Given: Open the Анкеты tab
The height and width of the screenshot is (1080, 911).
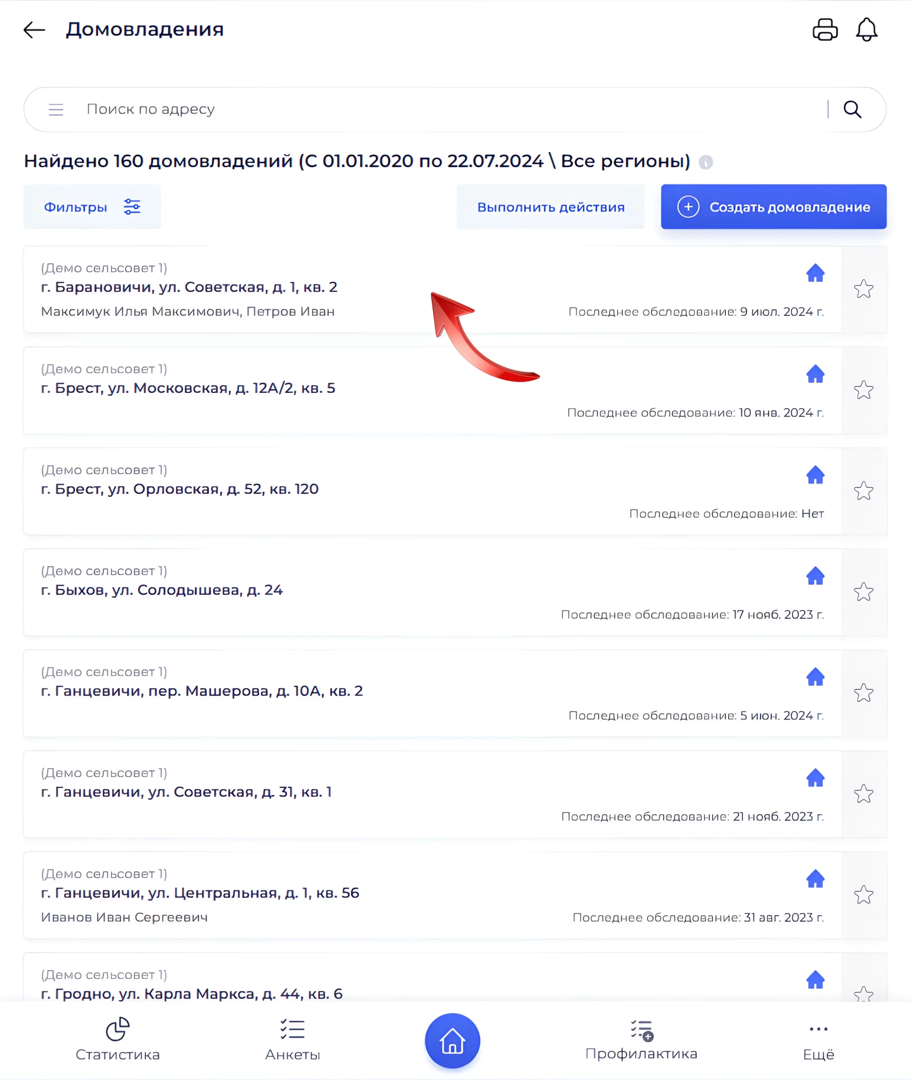Looking at the screenshot, I should 292,1039.
